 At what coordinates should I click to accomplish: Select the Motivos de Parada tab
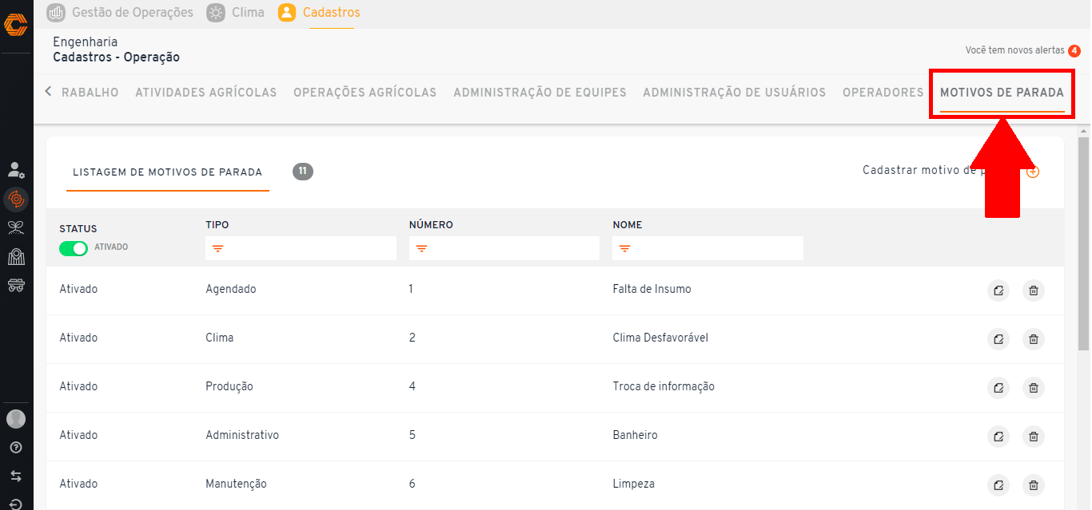[1002, 93]
